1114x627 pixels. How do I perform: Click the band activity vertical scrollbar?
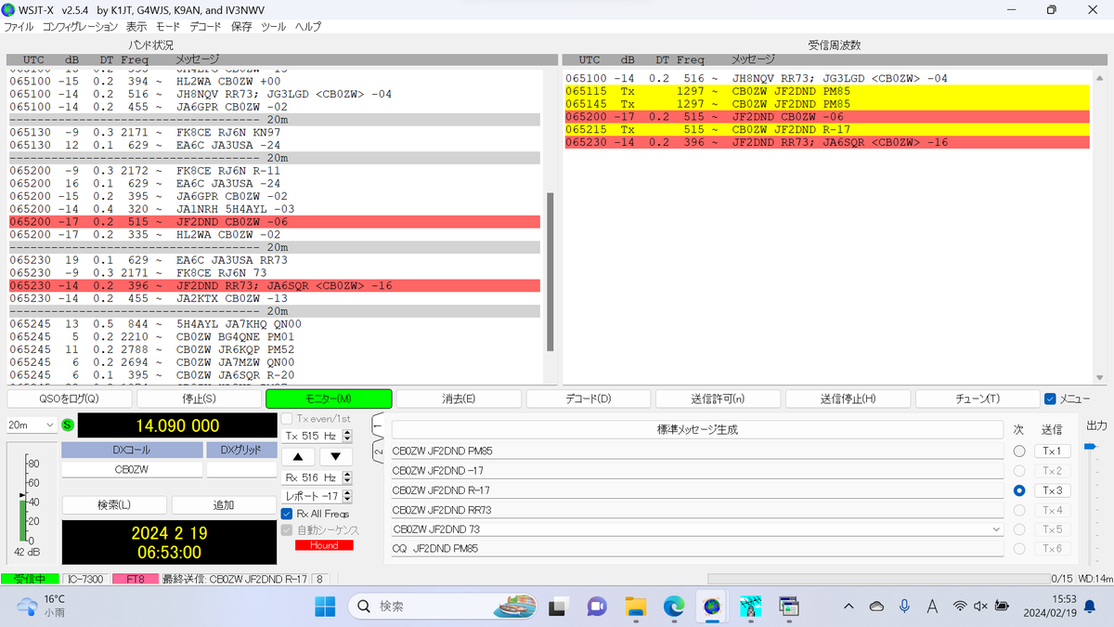(550, 272)
